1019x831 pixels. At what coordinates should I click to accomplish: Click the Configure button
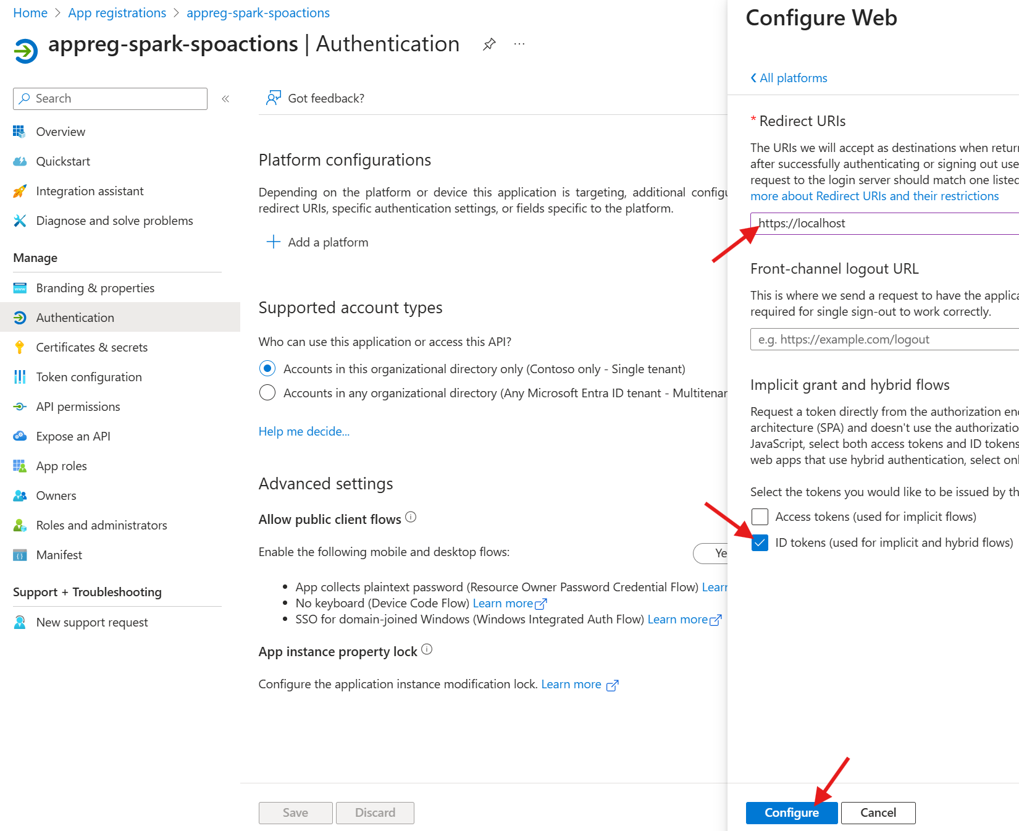(x=791, y=812)
